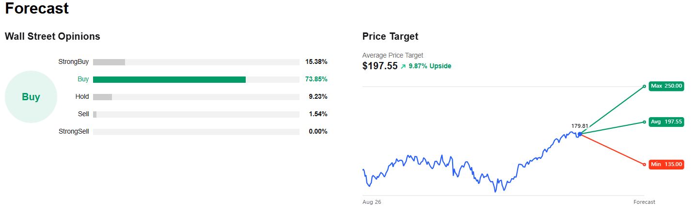Click the Min 135.00 target label

pyautogui.click(x=666, y=165)
